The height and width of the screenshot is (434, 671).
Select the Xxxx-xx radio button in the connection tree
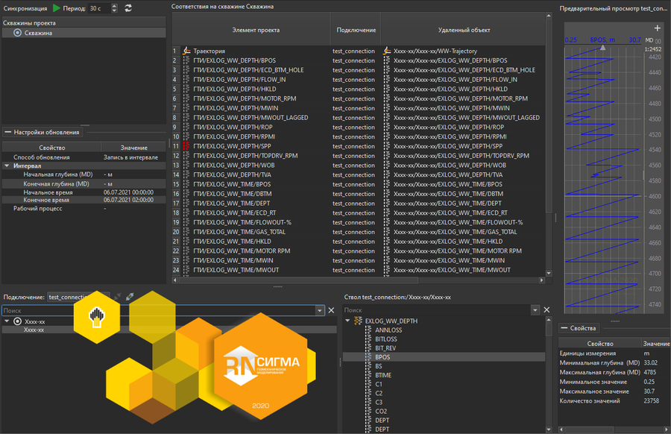[18, 321]
